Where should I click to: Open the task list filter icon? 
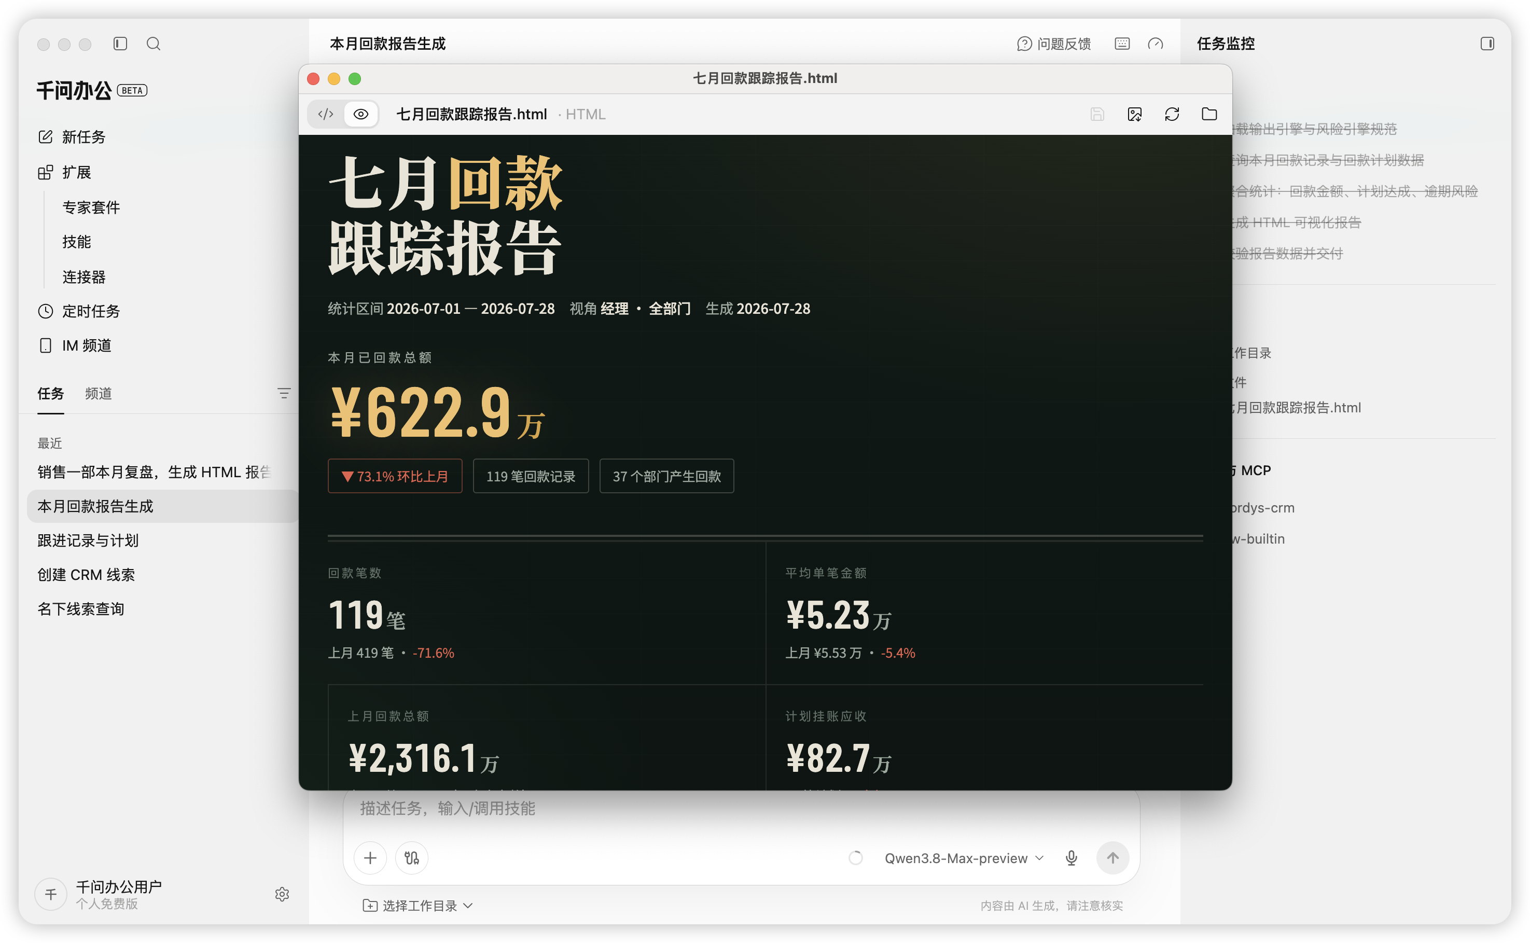tap(284, 394)
